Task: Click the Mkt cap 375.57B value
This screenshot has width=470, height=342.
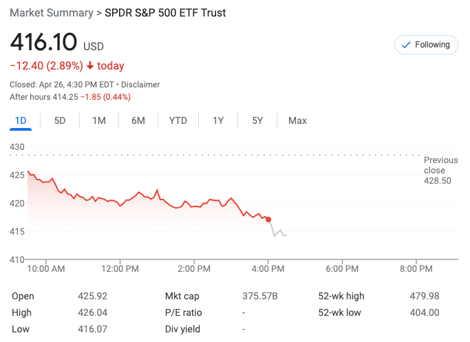Action: [x=260, y=296]
